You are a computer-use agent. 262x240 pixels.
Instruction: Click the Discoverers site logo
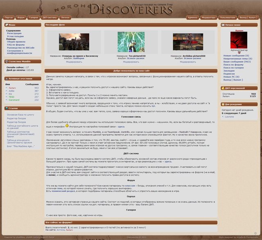point(131,10)
